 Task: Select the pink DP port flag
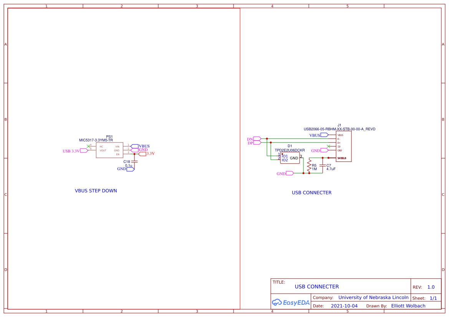coord(257,143)
